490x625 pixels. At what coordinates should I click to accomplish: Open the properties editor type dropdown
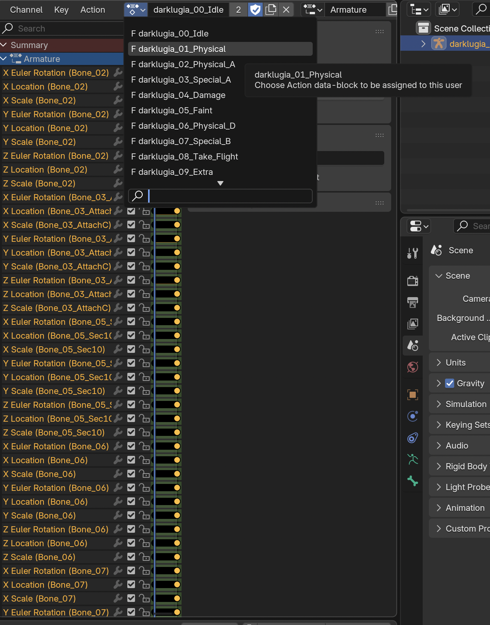[x=419, y=226]
